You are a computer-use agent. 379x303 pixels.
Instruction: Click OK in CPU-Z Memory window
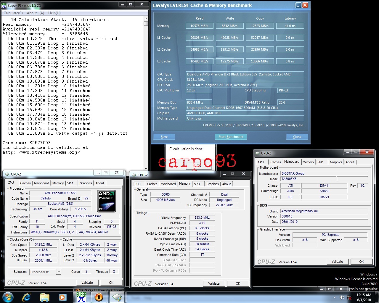(x=238, y=283)
